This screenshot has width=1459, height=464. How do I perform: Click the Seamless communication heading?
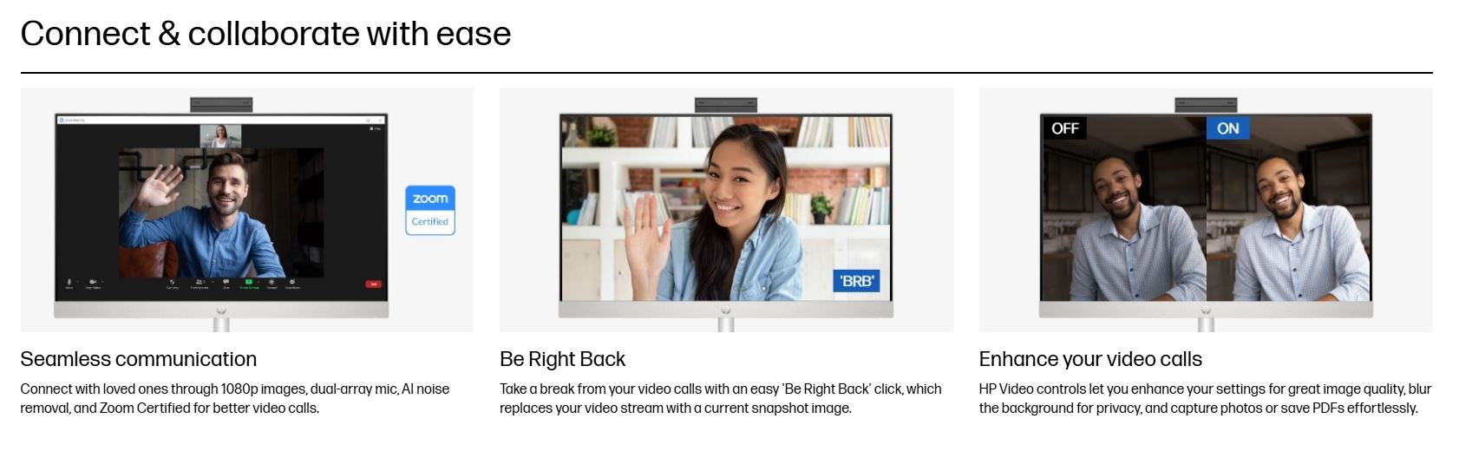(139, 359)
